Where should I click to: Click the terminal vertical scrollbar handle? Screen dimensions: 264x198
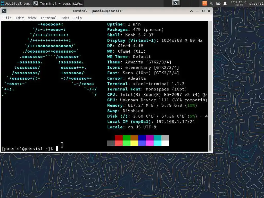pos(210,143)
